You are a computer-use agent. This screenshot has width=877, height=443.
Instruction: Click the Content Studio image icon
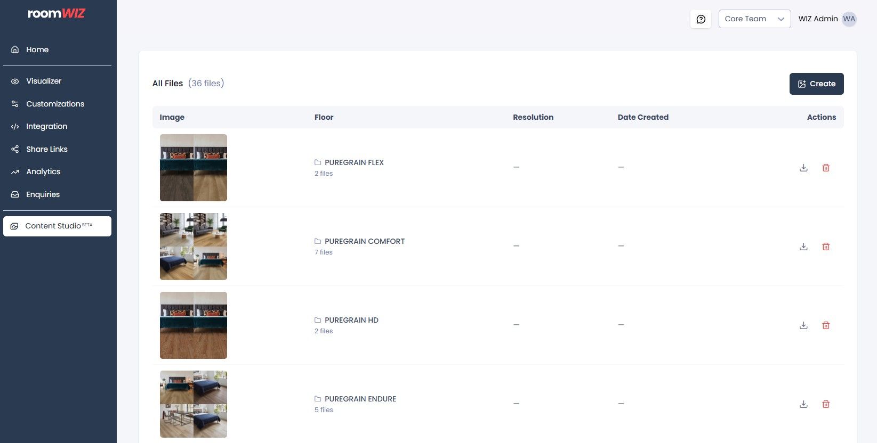tap(14, 226)
